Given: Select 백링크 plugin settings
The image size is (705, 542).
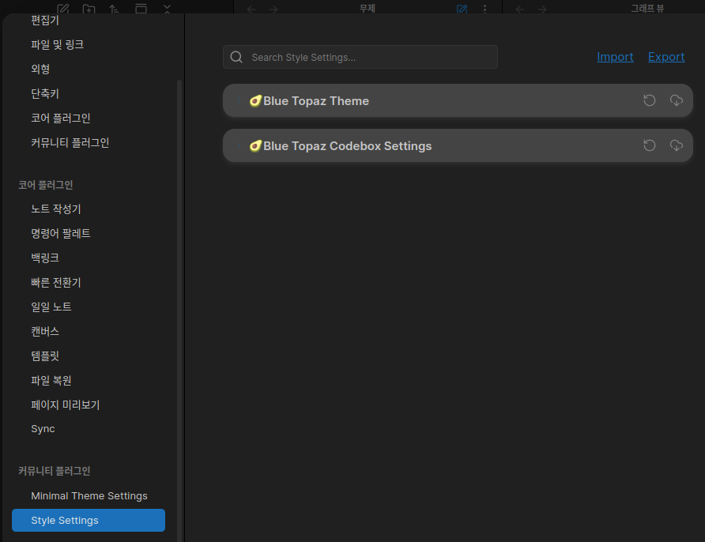Looking at the screenshot, I should tap(89, 258).
